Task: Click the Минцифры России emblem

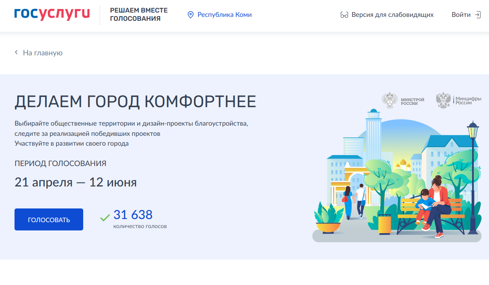Action: click(x=443, y=100)
